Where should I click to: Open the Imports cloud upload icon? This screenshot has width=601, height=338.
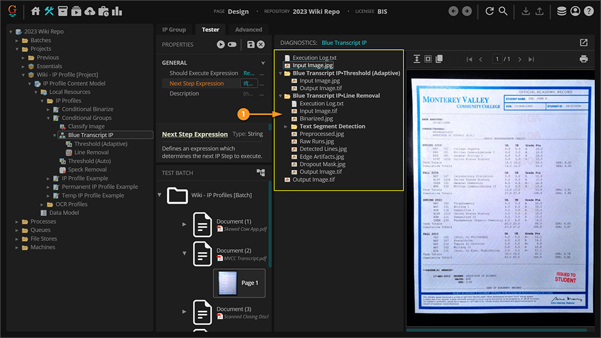[90, 11]
